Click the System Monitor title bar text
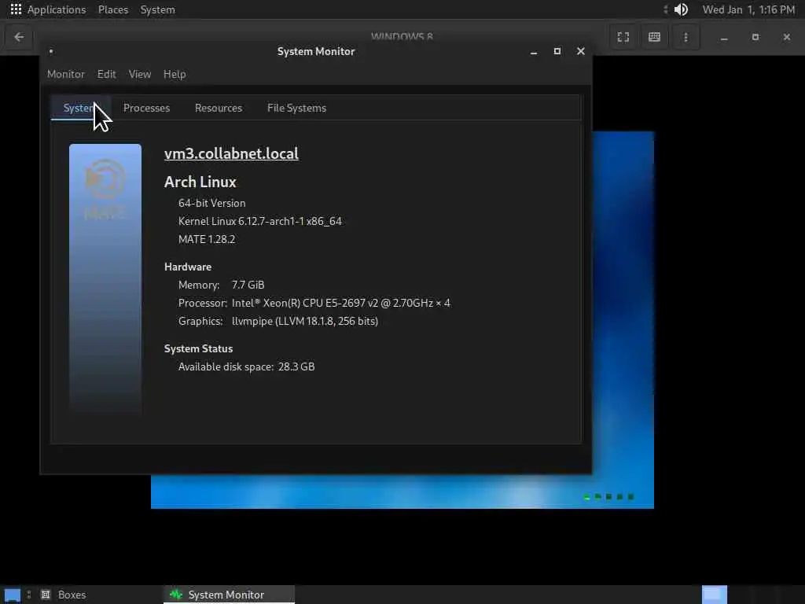Image resolution: width=805 pixels, height=604 pixels. pos(316,51)
